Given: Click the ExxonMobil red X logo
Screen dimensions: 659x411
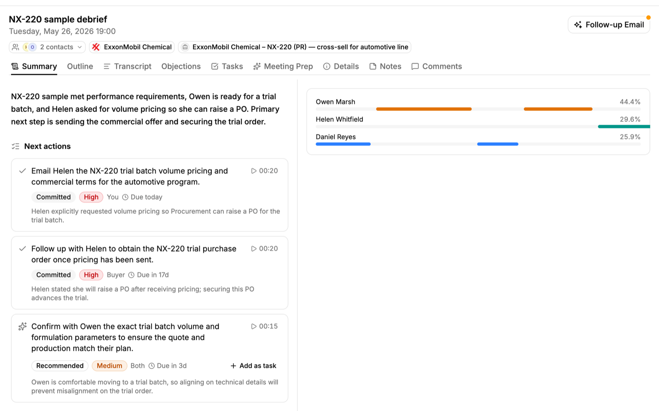Looking at the screenshot, I should point(96,47).
